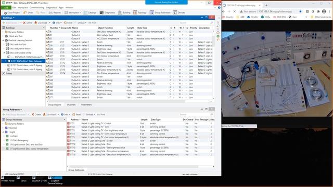The height and width of the screenshot is (187, 333).
Task: Select the 1/5 DALI Emergency middle group
Action: [17, 140]
